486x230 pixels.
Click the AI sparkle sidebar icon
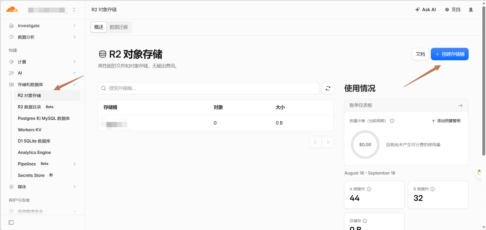11,73
